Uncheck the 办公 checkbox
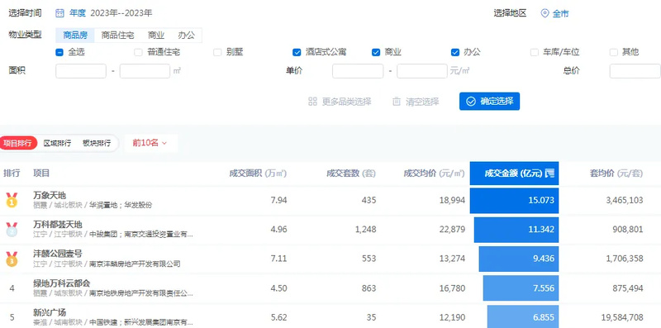The width and height of the screenshot is (661, 328). [455, 52]
